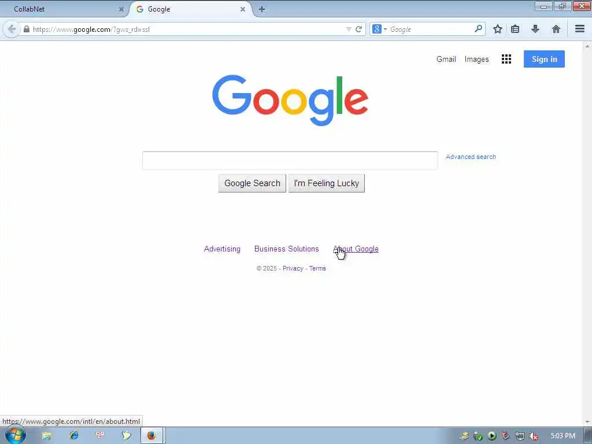
Task: Open the search engine selector dropdown
Action: click(379, 29)
